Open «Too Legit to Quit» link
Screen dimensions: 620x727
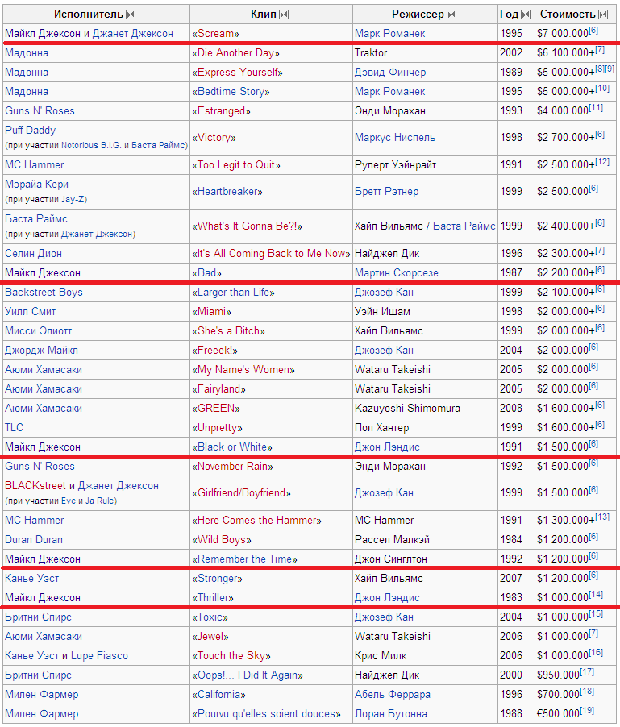tap(236, 165)
